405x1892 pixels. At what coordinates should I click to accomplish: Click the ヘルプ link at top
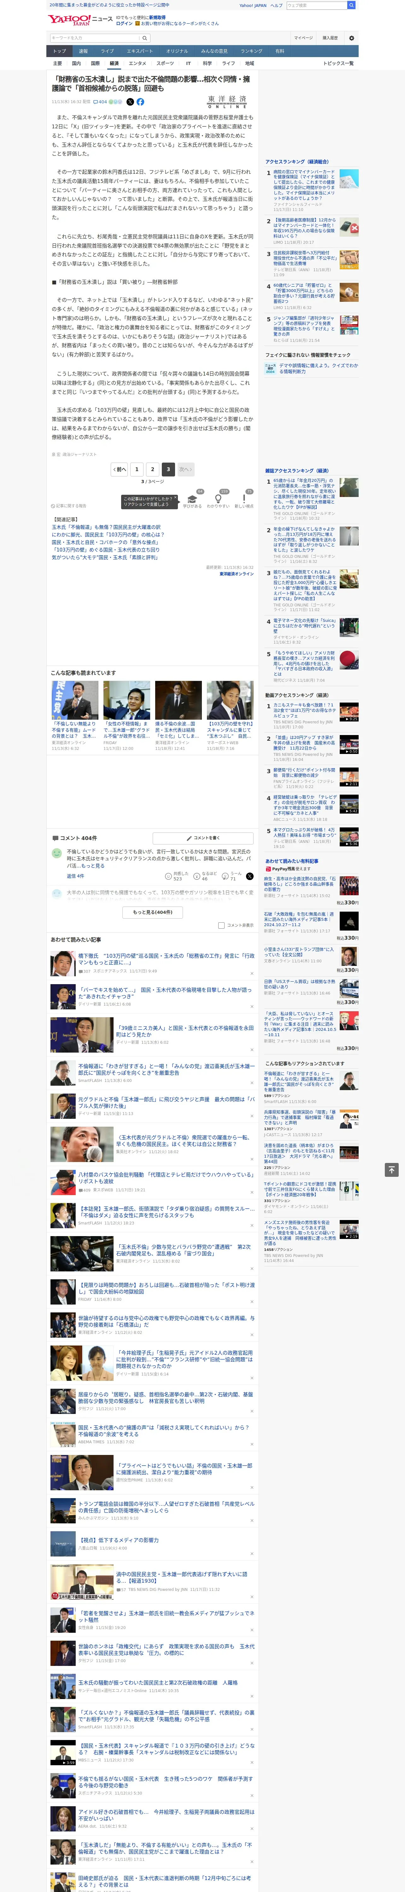pyautogui.click(x=276, y=5)
